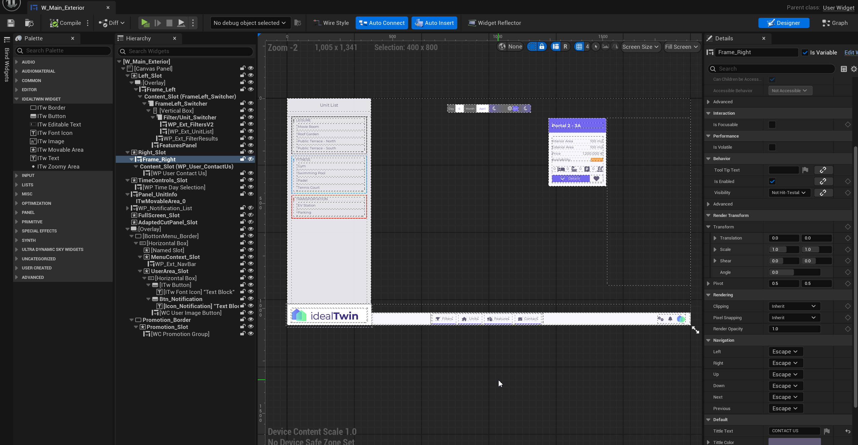Click the Save asset icon
This screenshot has width=858, height=445.
coord(11,23)
